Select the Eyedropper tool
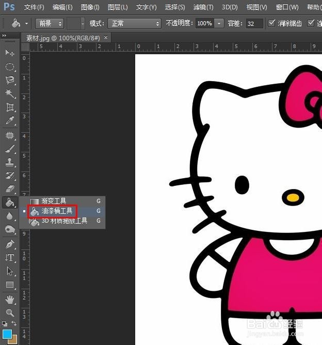 pyautogui.click(x=10, y=120)
